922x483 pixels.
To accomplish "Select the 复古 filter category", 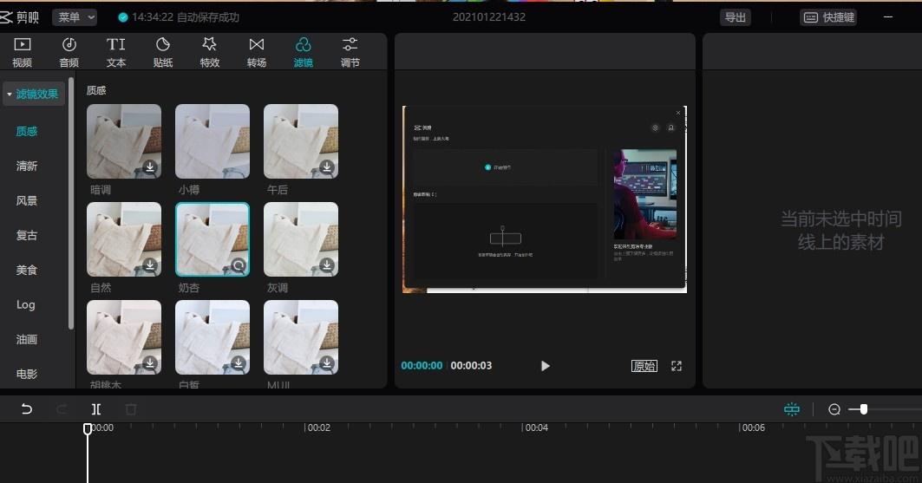I will [x=27, y=235].
